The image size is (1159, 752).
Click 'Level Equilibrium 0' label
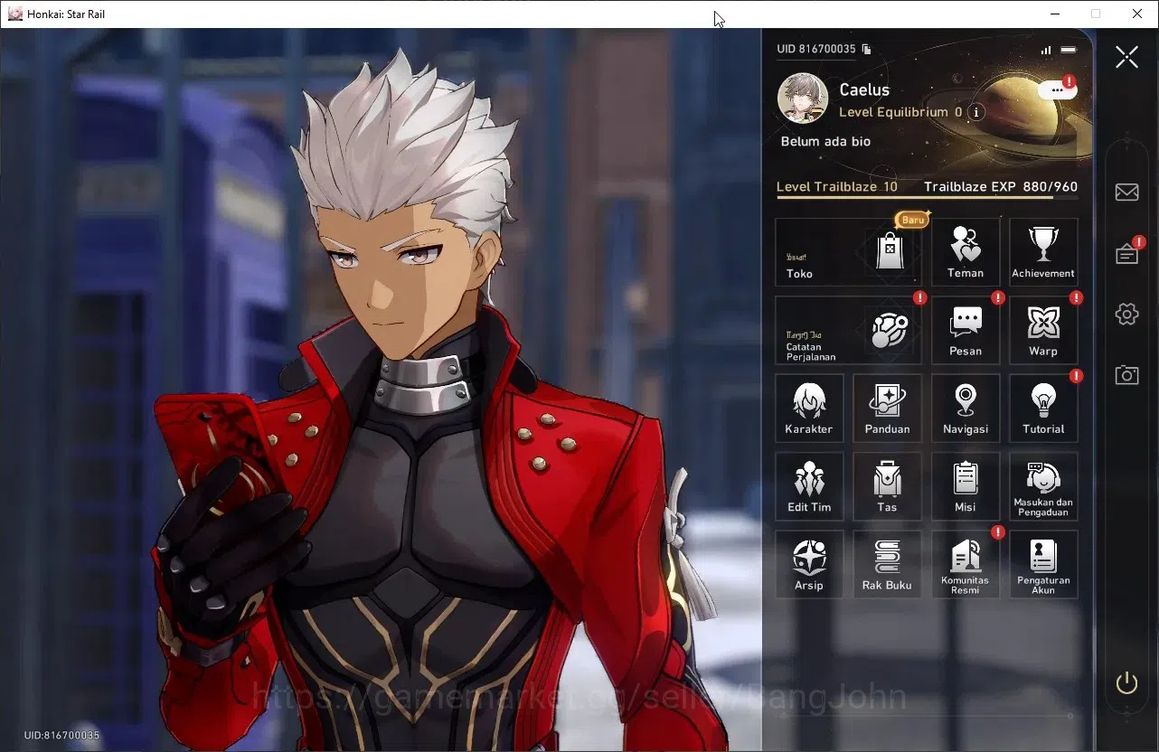pyautogui.click(x=900, y=112)
